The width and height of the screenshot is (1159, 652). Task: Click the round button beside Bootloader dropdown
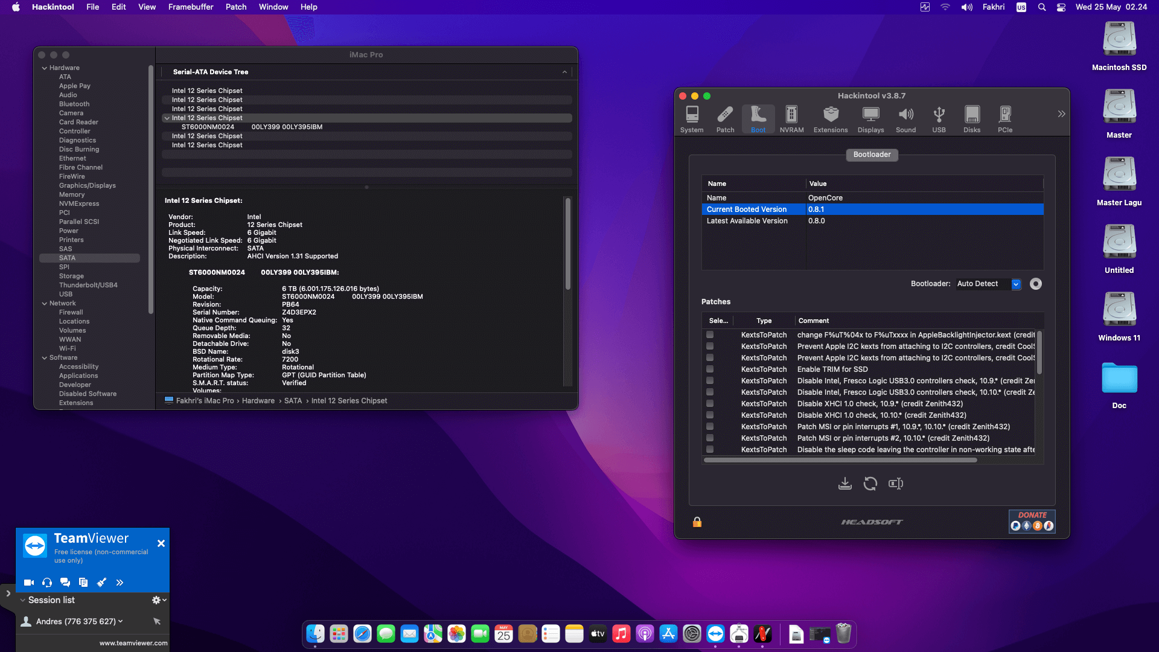pos(1036,284)
